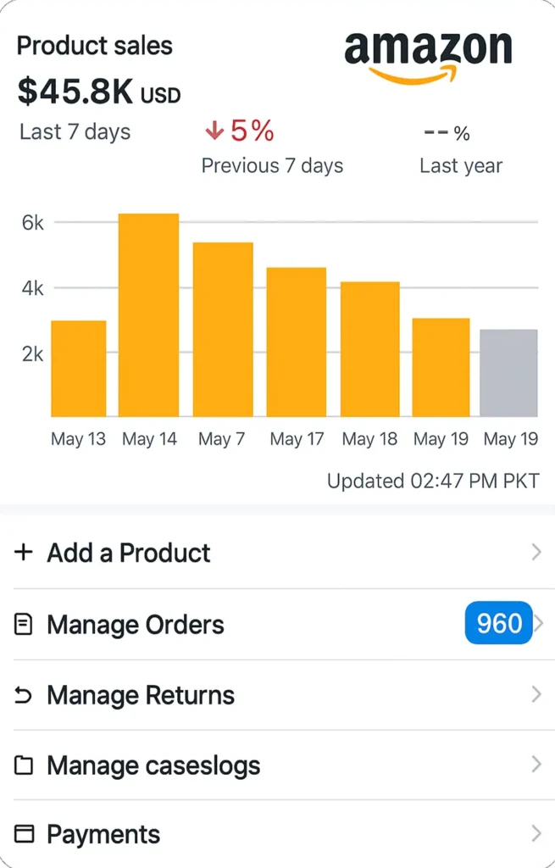Open the 960 orders badge
555x868 pixels.
pos(498,623)
